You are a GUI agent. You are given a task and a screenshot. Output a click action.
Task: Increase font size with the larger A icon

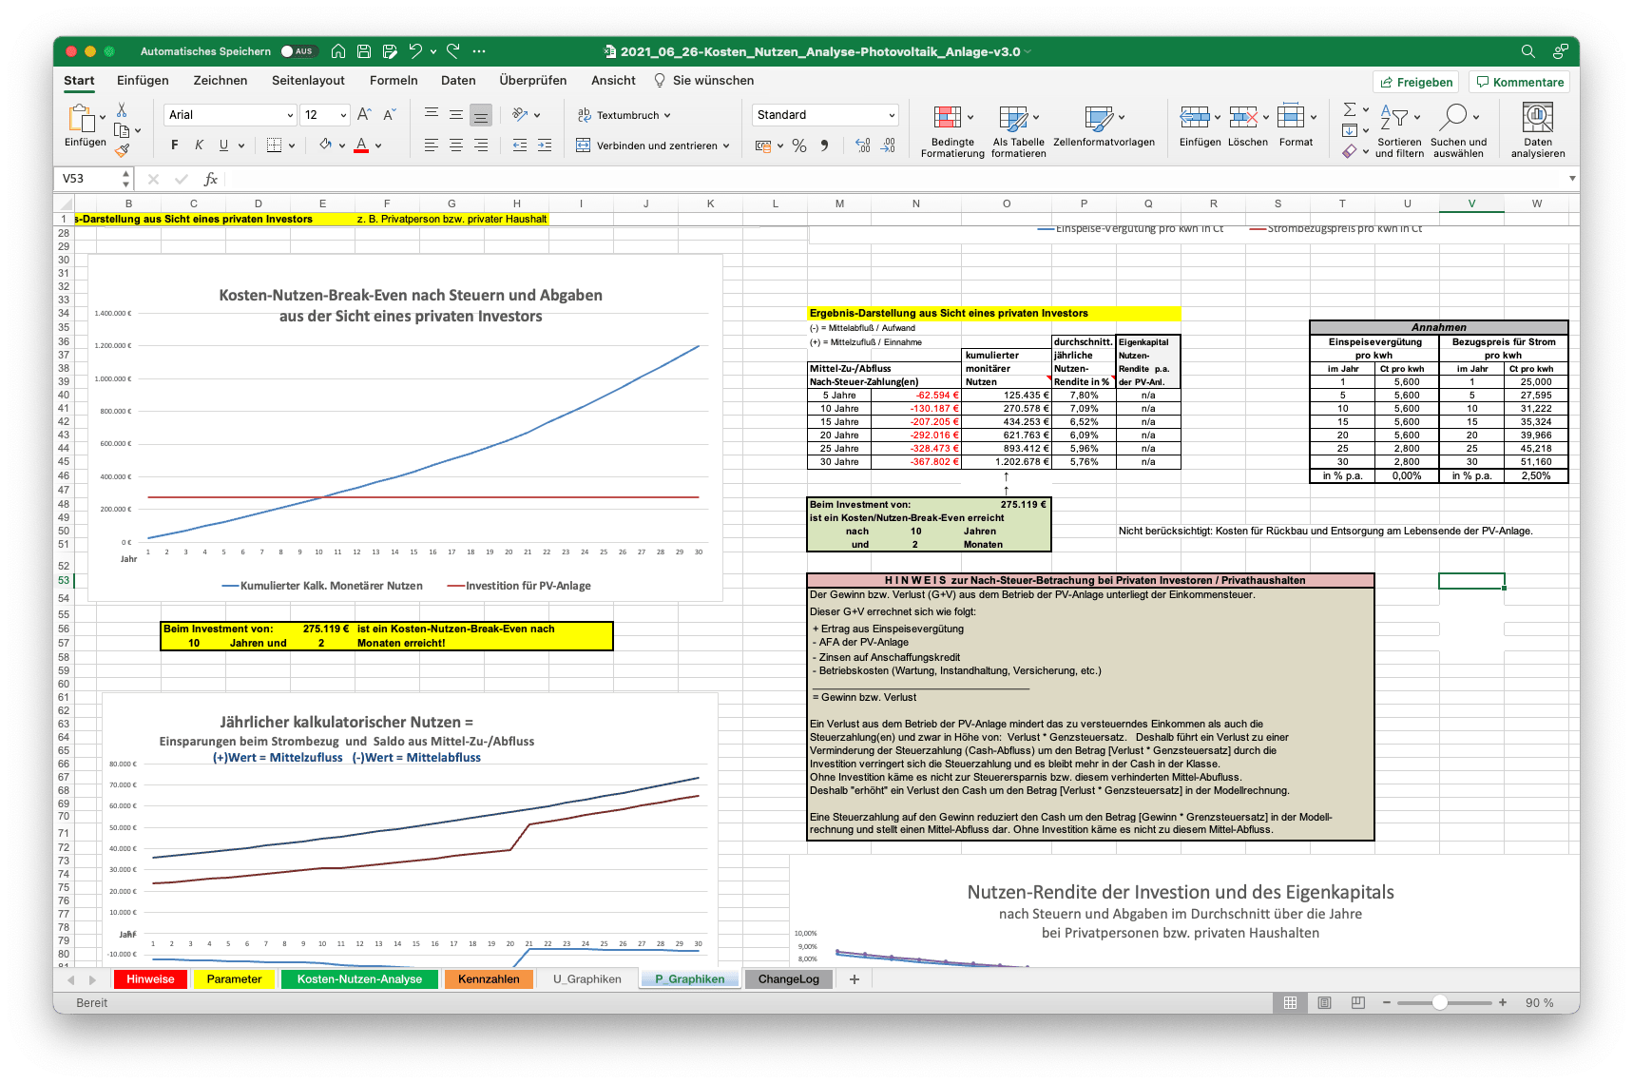364,114
